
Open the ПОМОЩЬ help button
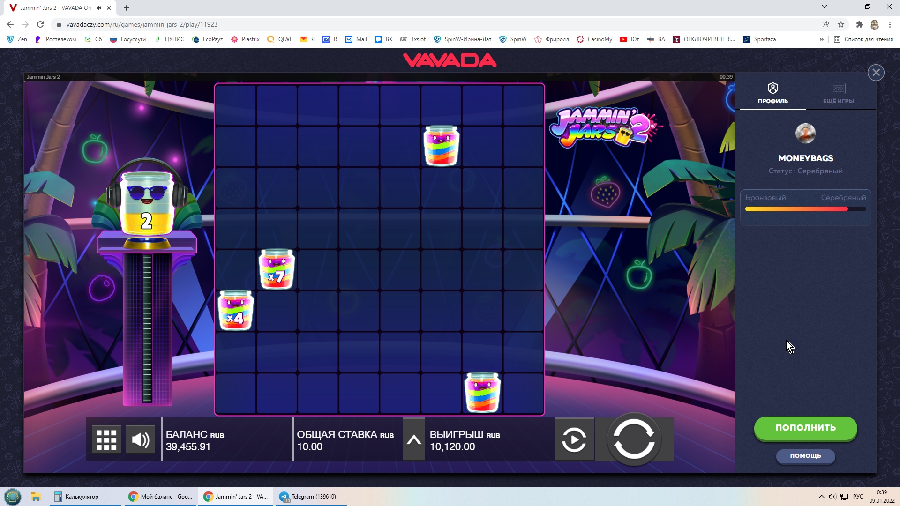[x=805, y=456]
